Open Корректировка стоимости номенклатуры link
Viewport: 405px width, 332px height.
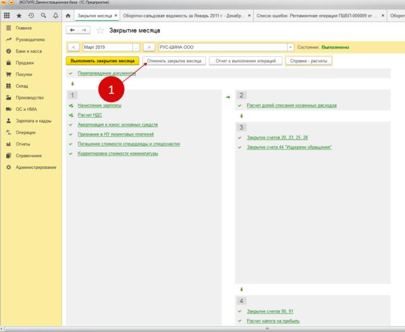pos(117,153)
